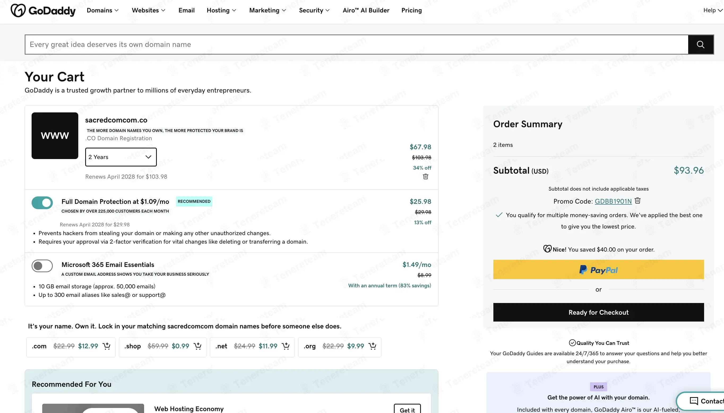Open the Contact chat icon
The image size is (724, 413).
point(694,401)
